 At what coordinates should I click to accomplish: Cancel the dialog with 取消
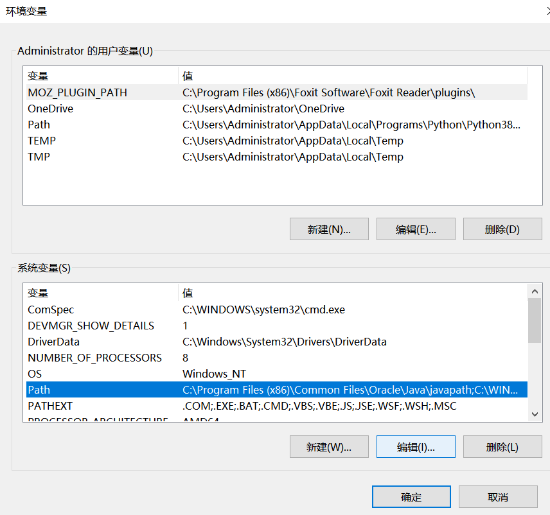click(498, 496)
